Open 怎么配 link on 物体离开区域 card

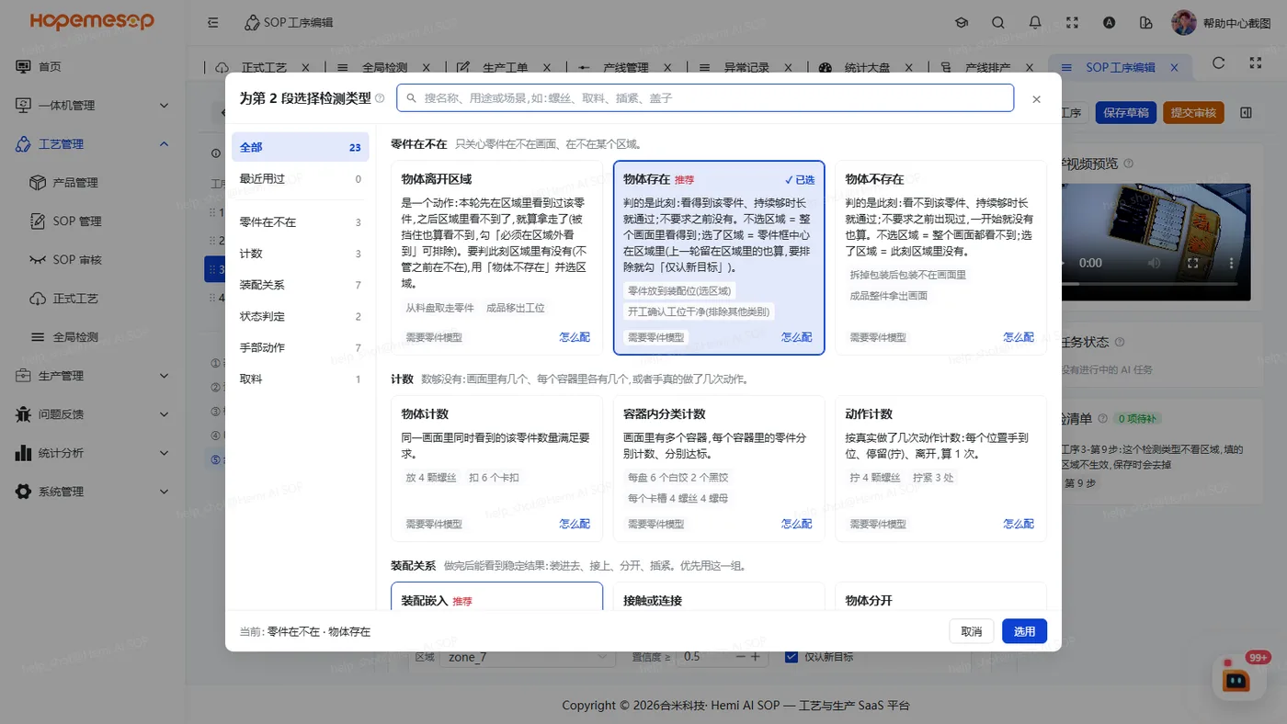pyautogui.click(x=575, y=337)
